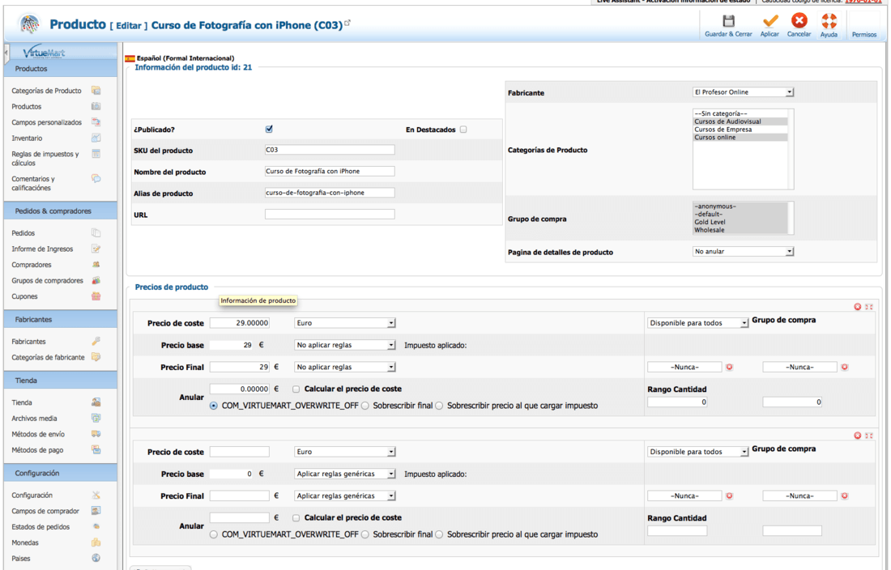Click the Grupos de compradores icon
This screenshot has height=570, width=891.
[x=96, y=280]
